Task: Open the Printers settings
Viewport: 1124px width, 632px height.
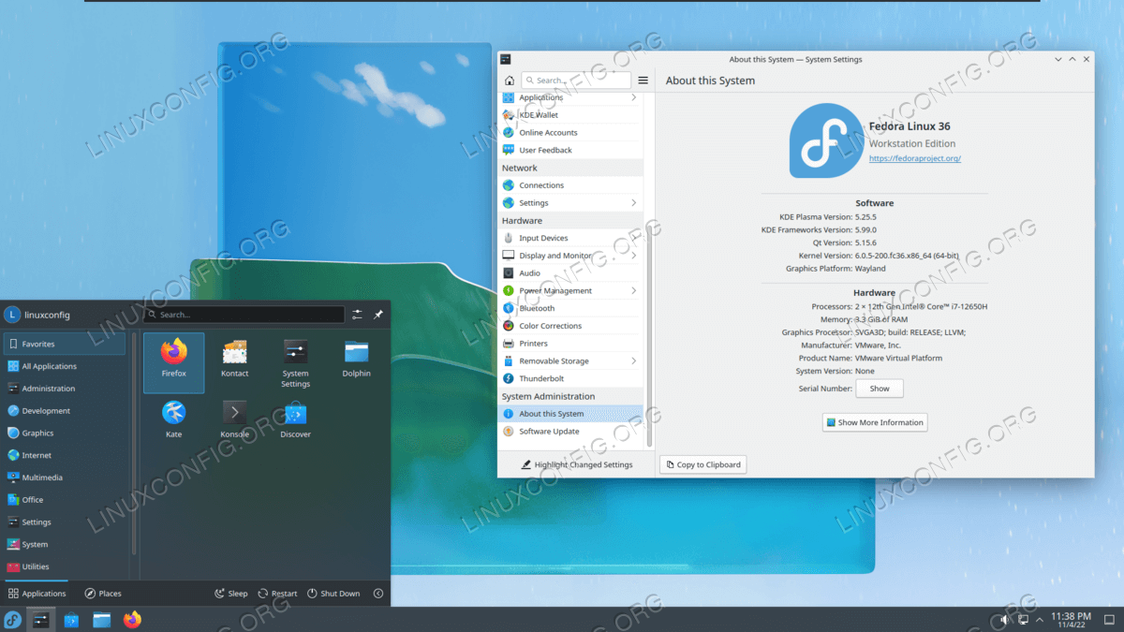Action: click(x=570, y=344)
